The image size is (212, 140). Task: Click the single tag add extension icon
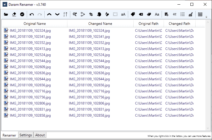[133, 14]
